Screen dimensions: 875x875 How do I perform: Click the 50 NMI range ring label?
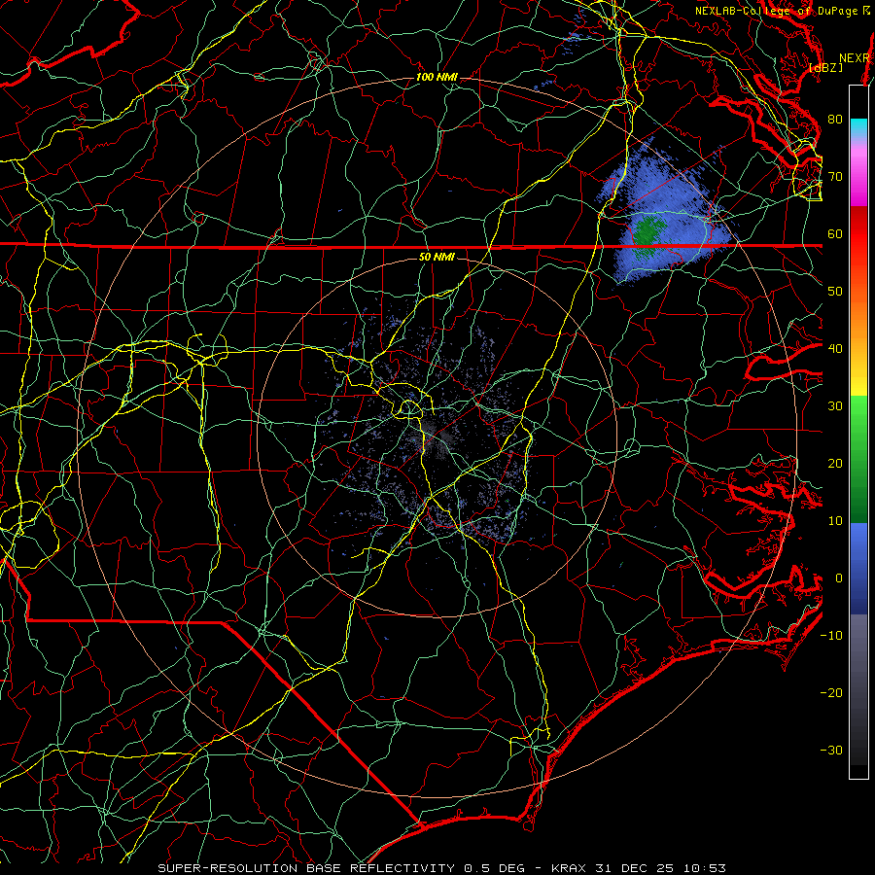tap(437, 257)
